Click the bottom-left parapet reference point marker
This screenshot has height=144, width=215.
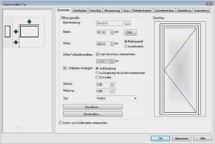(x=16, y=42)
